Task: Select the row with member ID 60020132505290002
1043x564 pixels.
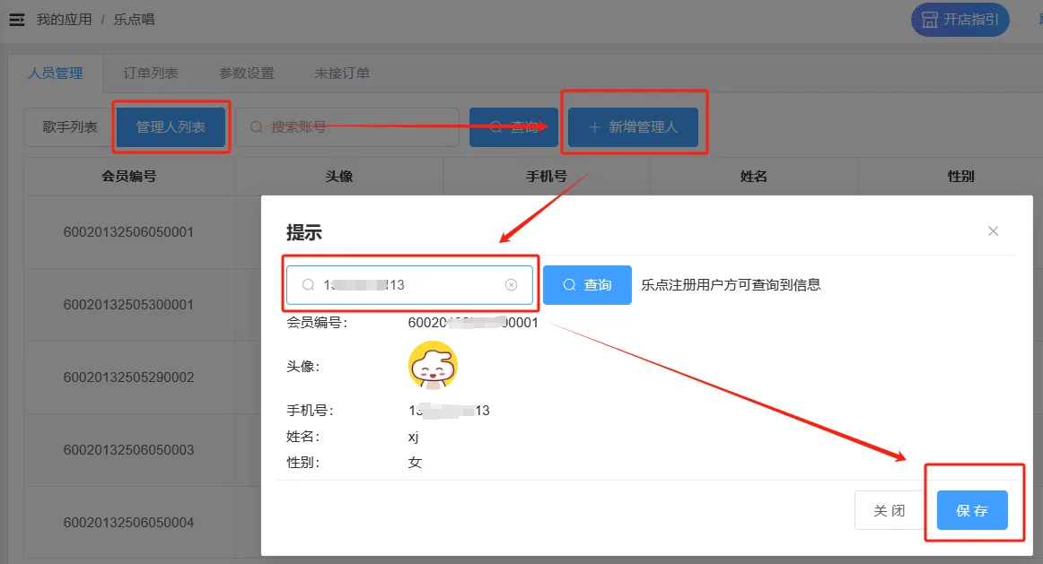Action: [x=128, y=377]
